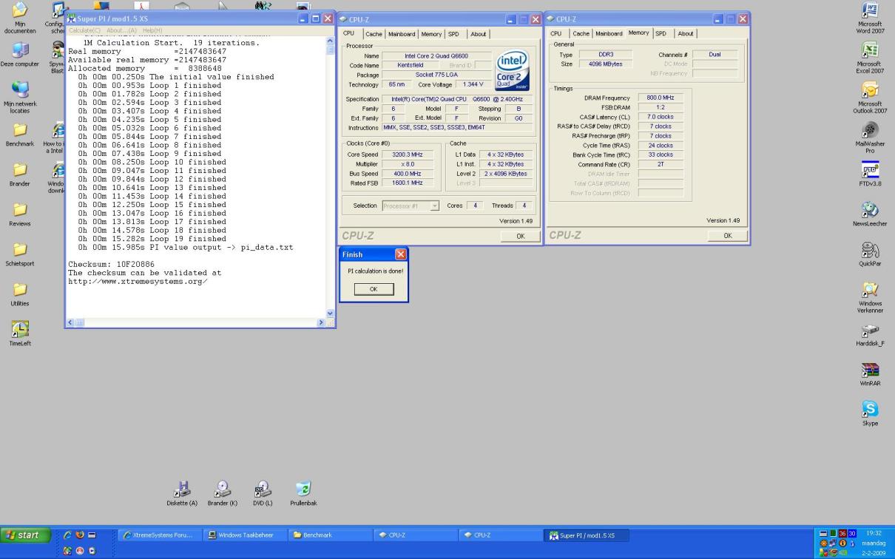895x559 pixels.
Task: Click Super PI horizontal scrollbar right arrow
Action: click(321, 322)
